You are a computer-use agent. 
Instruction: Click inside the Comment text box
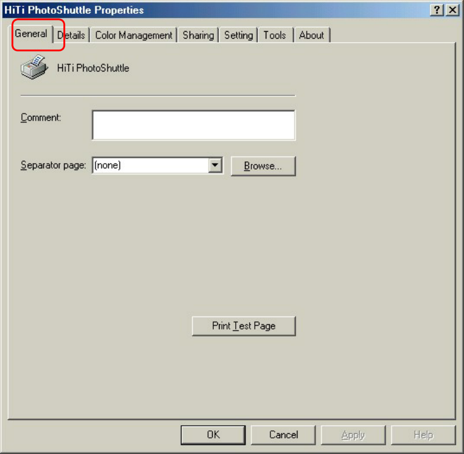[194, 125]
